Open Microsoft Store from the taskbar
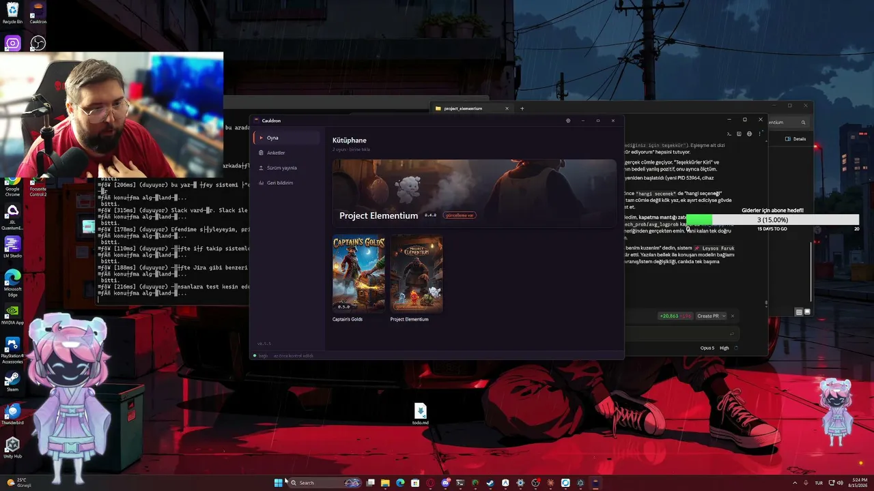874x491 pixels. [415, 483]
